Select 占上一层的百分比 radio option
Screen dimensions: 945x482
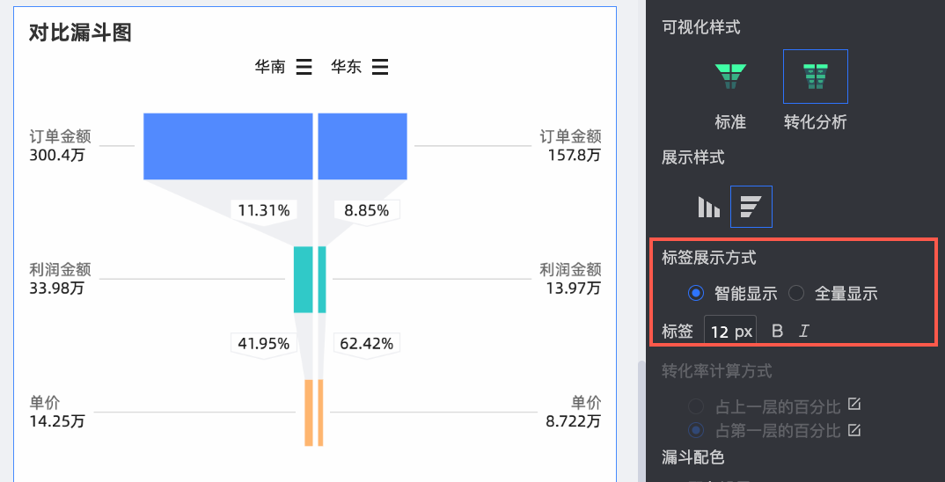click(696, 405)
